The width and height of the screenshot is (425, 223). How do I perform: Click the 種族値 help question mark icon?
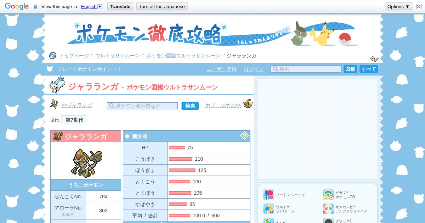point(244,136)
